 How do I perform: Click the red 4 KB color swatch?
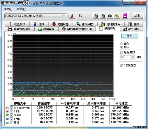pos(7,112)
